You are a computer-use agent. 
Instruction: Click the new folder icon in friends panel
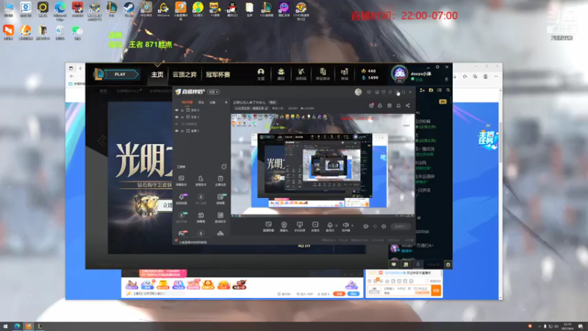click(431, 90)
